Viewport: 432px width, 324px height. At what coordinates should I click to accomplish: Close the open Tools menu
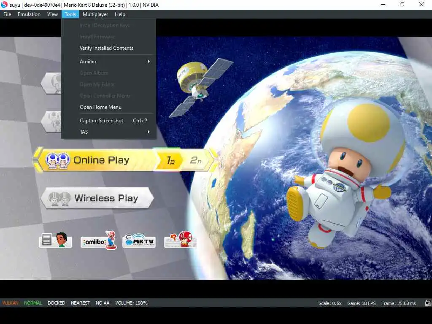(70, 14)
